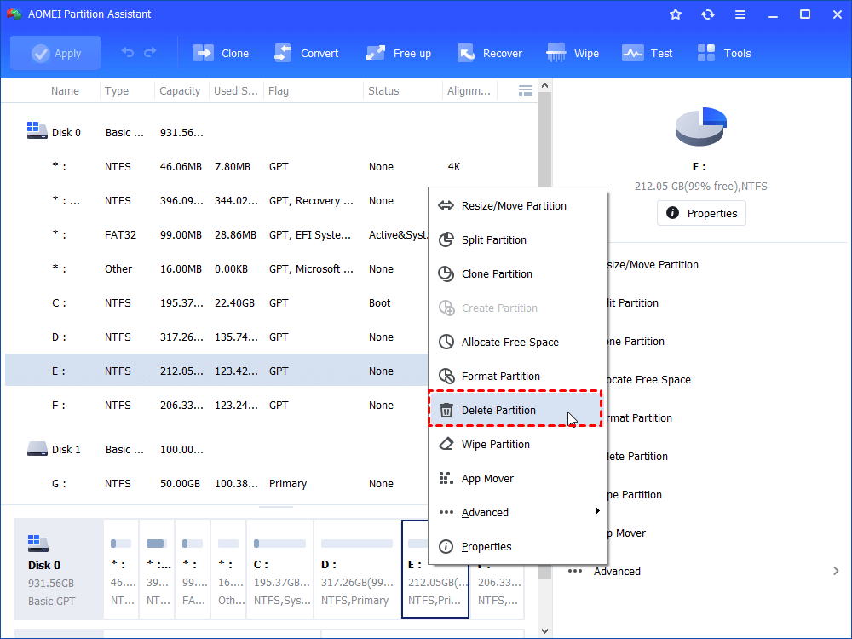Select the E: partition row
Screen dimensions: 852x639
[x=217, y=371]
